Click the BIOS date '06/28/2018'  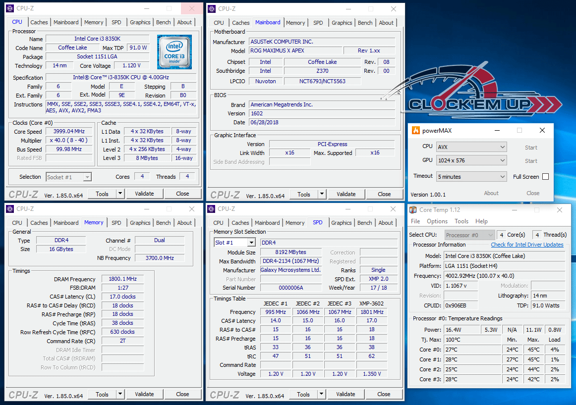(x=322, y=122)
